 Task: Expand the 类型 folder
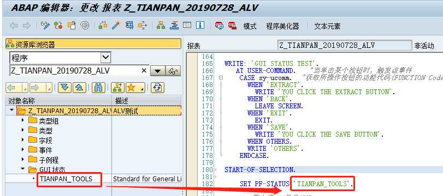pyautogui.click(x=23, y=130)
